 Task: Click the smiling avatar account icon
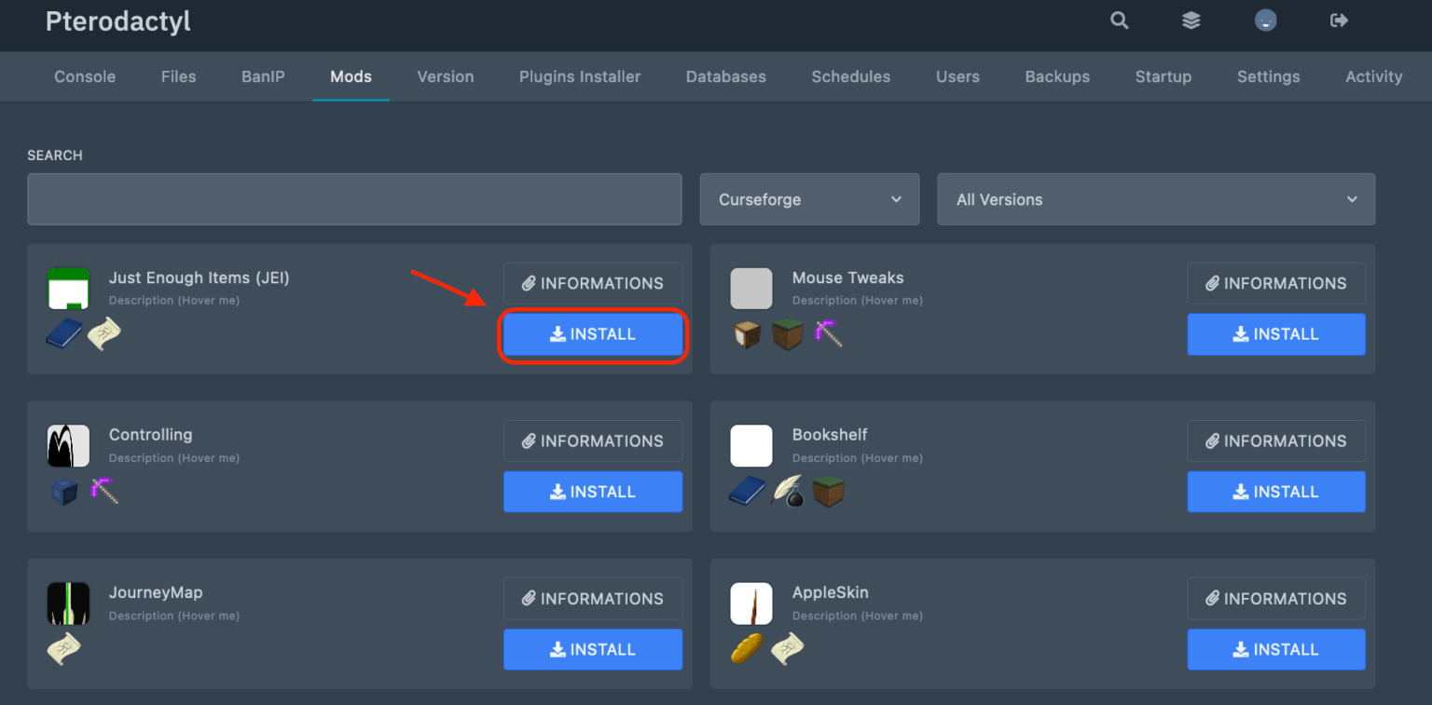[x=1265, y=20]
